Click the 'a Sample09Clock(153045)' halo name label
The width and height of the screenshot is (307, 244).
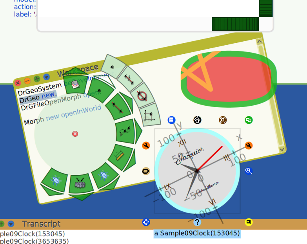point(197,233)
